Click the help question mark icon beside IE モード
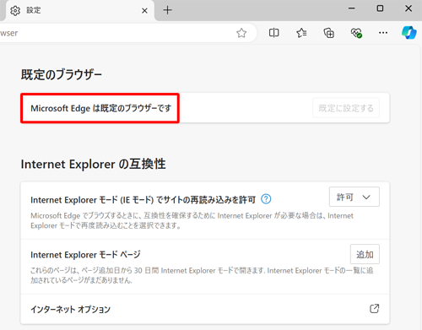422x330 pixels. [266, 199]
